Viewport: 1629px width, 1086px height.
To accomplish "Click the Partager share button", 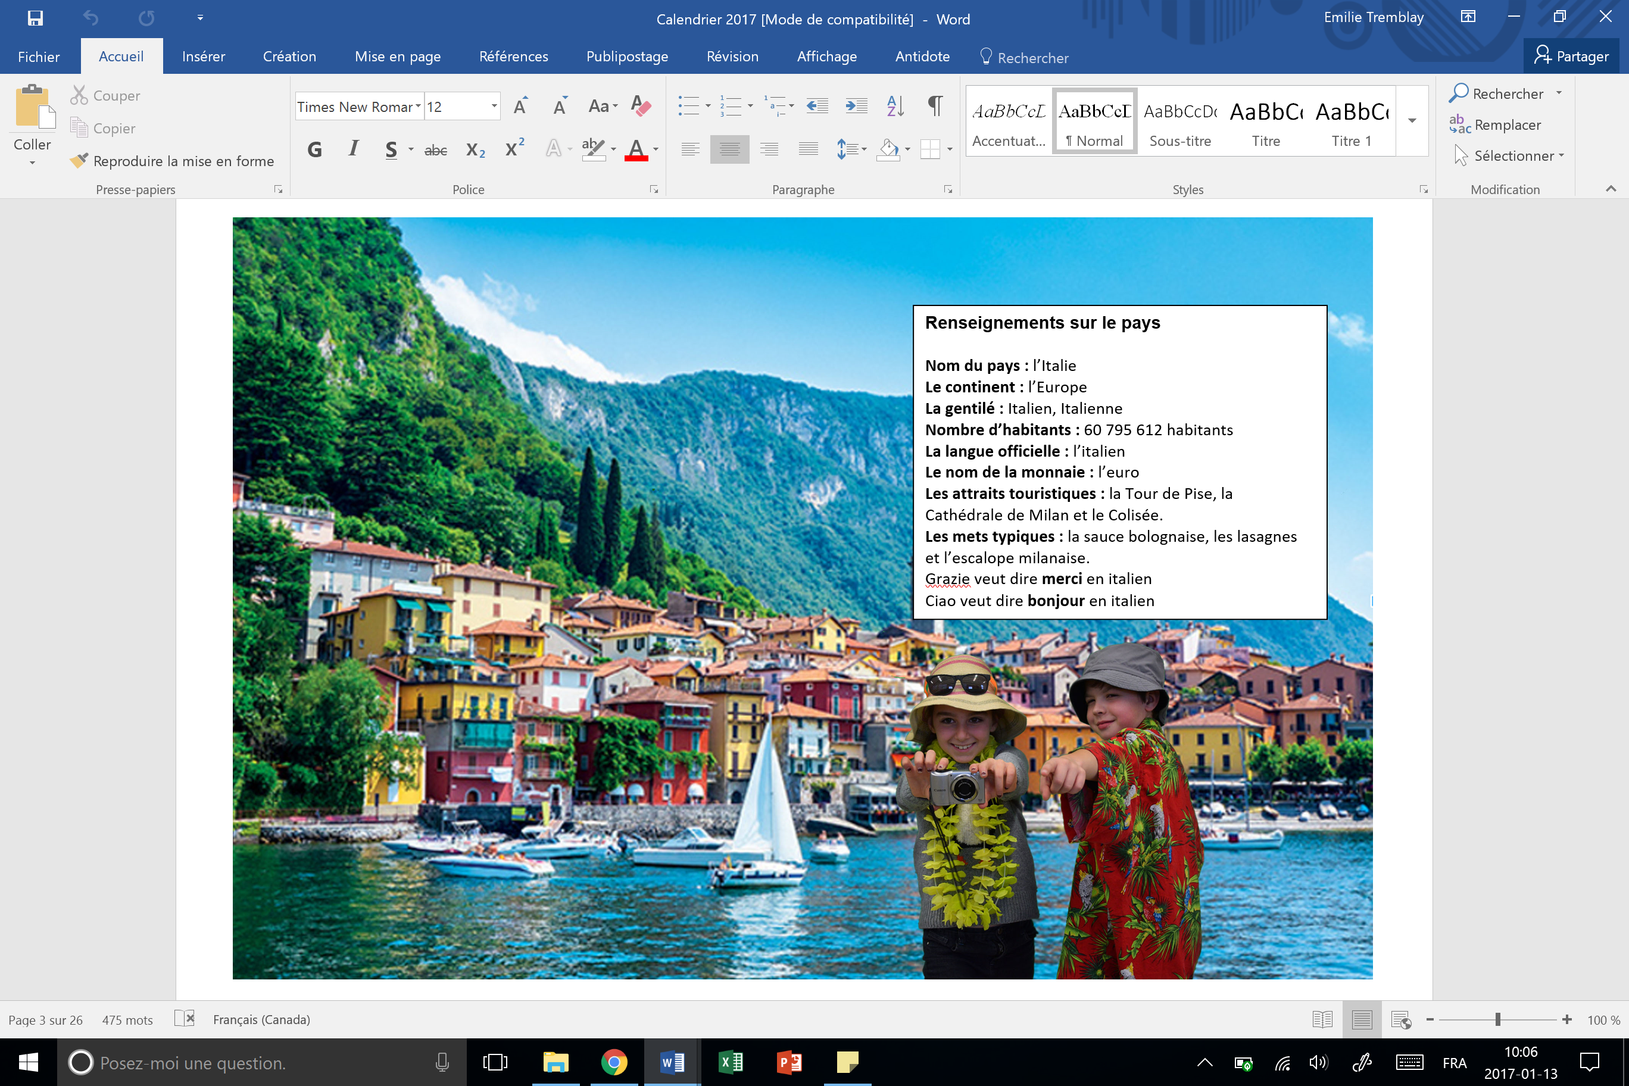I will 1571,56.
